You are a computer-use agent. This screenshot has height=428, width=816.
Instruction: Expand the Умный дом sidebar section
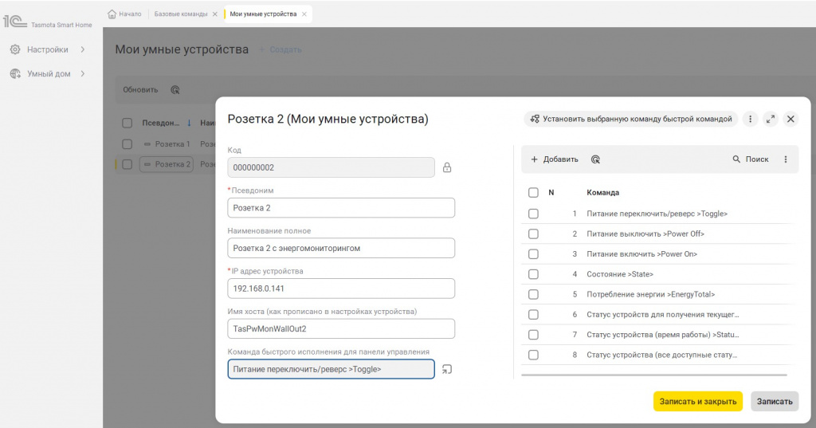point(83,74)
